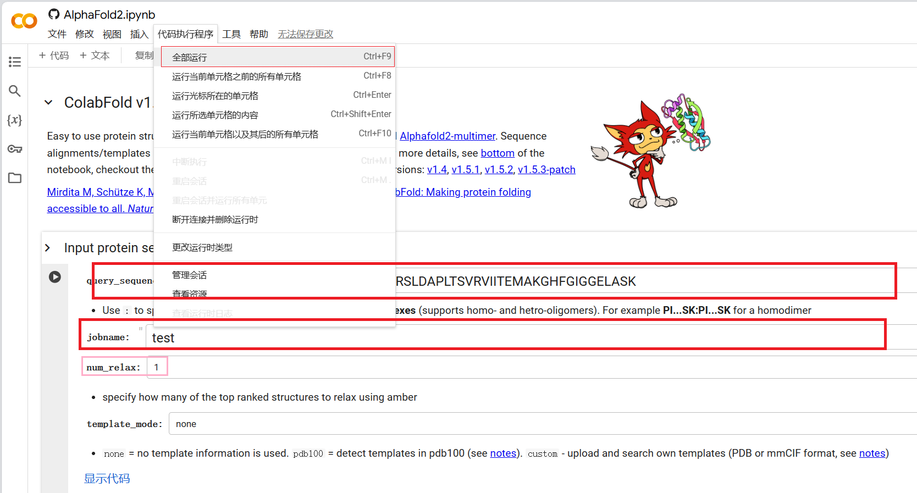Open the v1.4 version link
This screenshot has width=917, height=493.
click(x=437, y=169)
